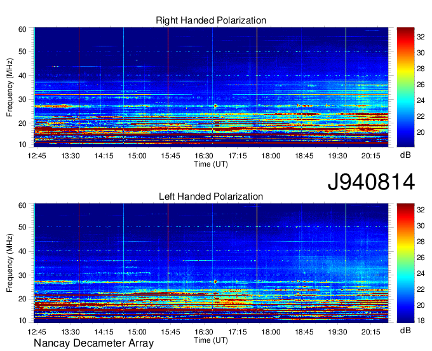
Task: Click the "17:15" time tick of Left Handed plot
Action: point(238,332)
